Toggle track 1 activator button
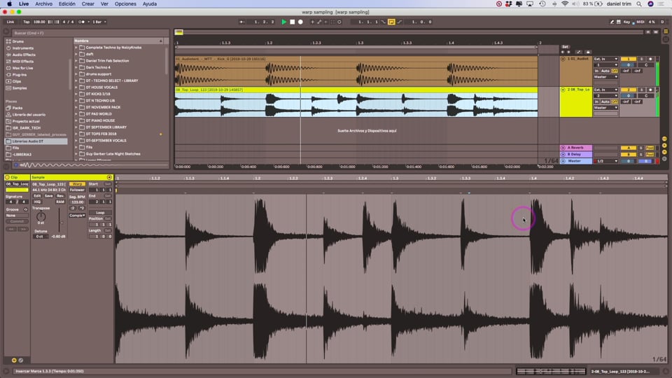Screen dimensions: 672x378 pos(629,59)
